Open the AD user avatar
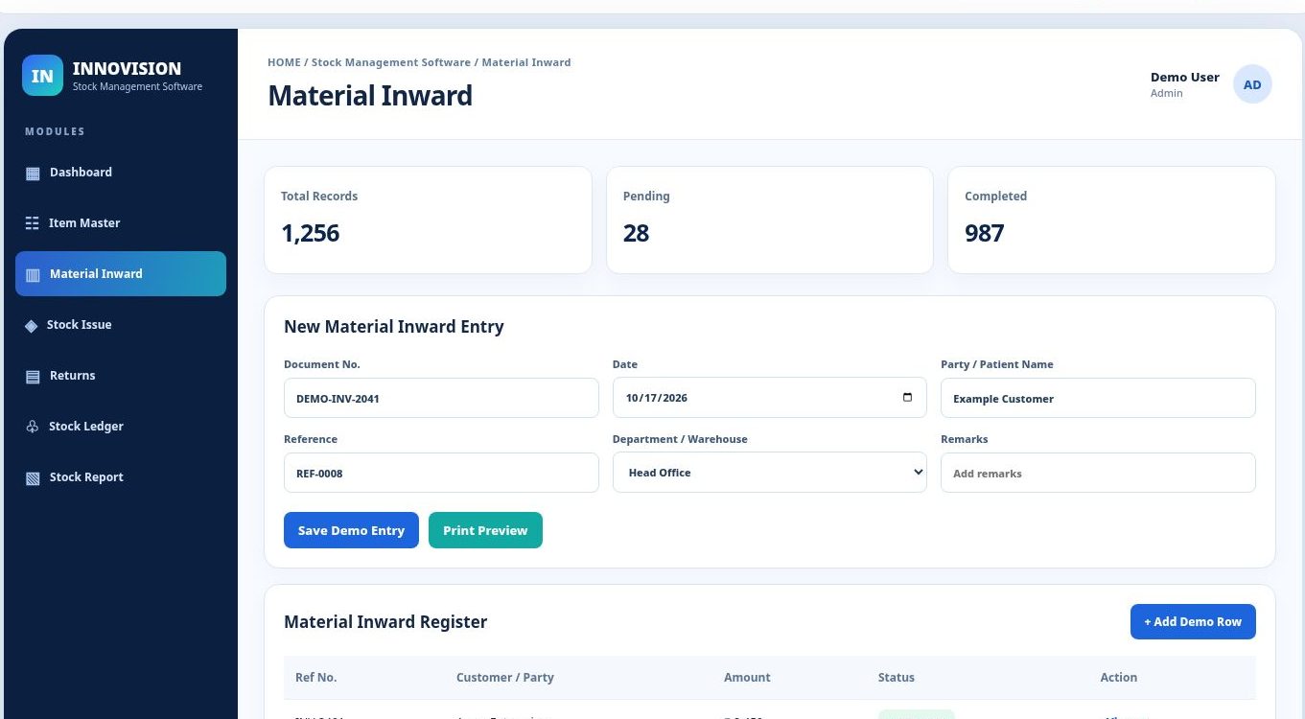 pyautogui.click(x=1252, y=84)
